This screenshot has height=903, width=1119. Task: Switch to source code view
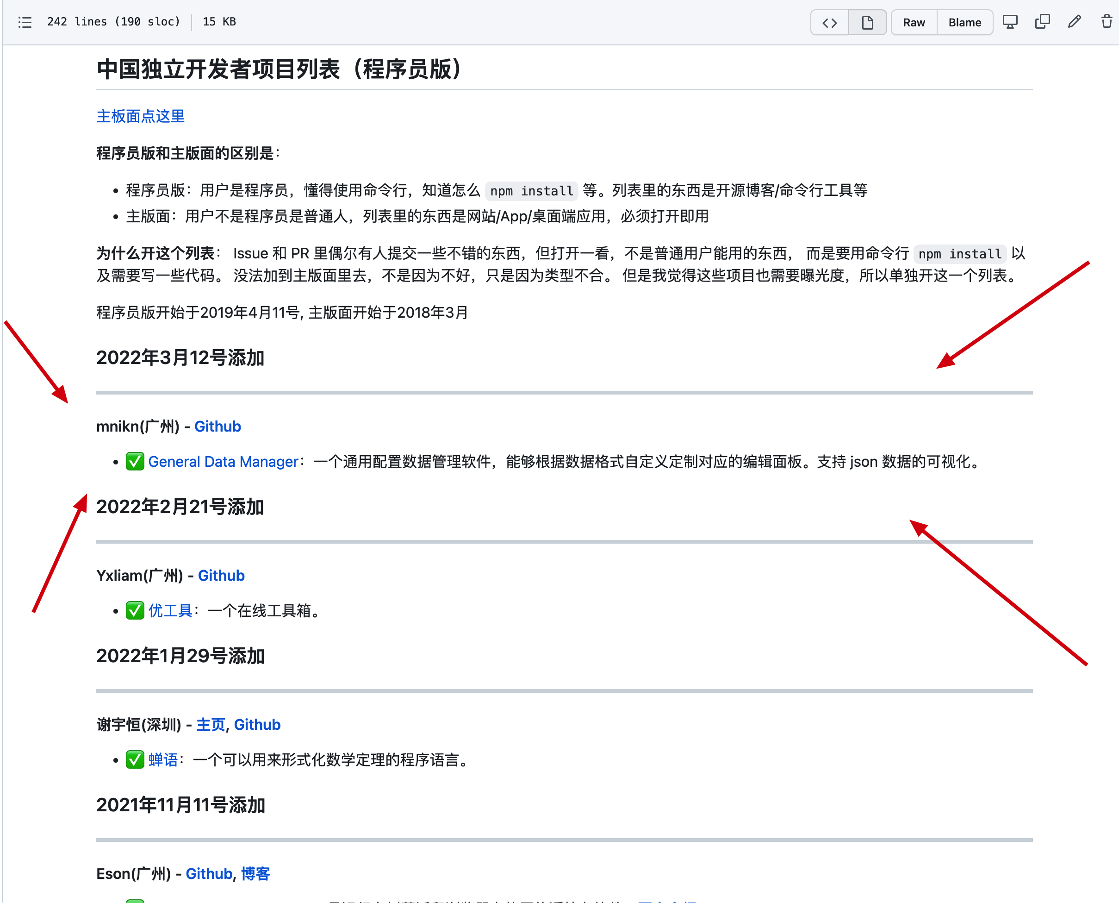coord(828,22)
